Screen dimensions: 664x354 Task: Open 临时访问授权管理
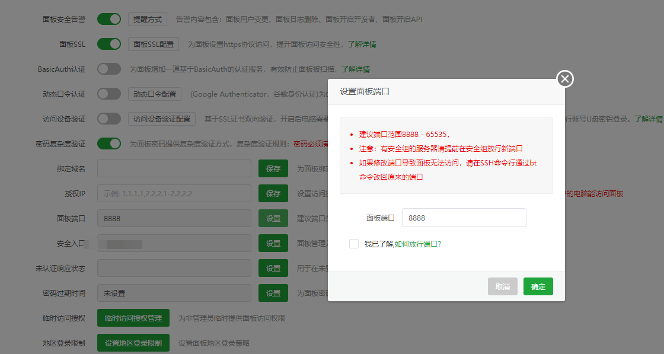click(133, 318)
